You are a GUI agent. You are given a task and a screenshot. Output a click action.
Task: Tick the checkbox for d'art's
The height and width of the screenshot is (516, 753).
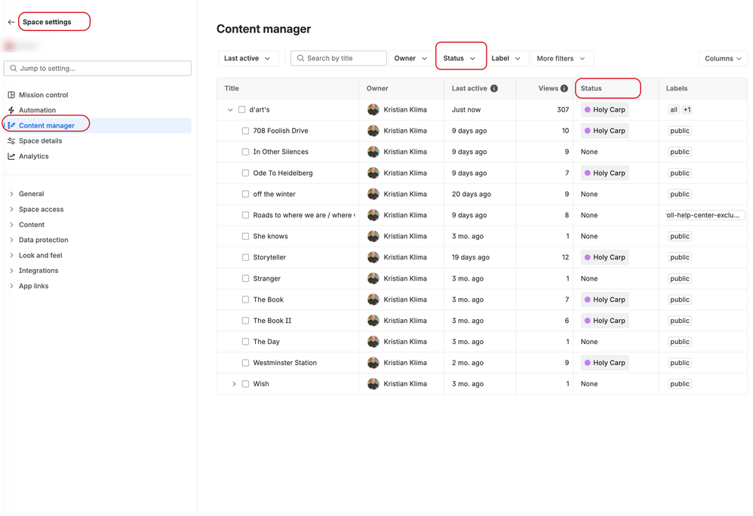(x=241, y=110)
